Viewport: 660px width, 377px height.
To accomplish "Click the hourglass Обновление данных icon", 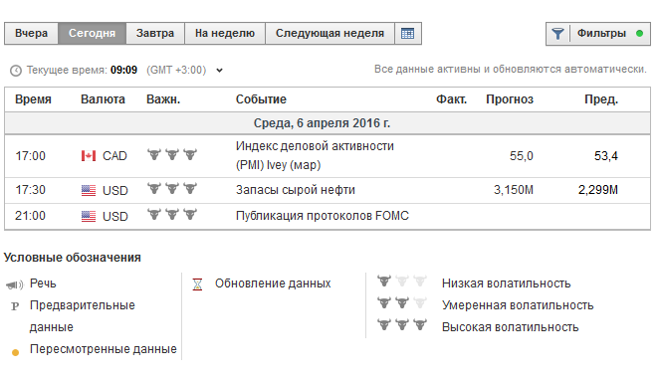I will pyautogui.click(x=197, y=284).
